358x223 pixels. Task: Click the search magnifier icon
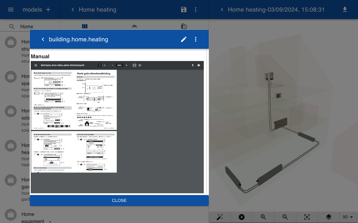12,27
